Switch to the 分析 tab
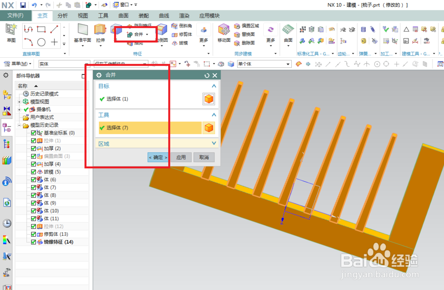 [x=62, y=16]
